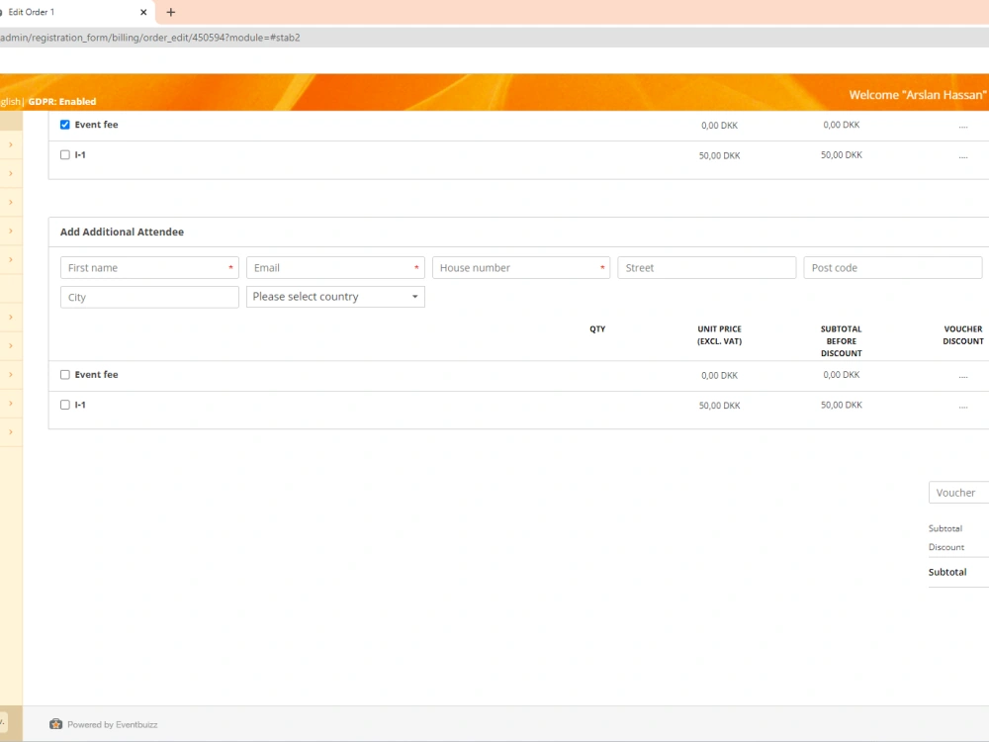Focus the House number field
Viewport: 989px width, 742px height.
coord(521,267)
